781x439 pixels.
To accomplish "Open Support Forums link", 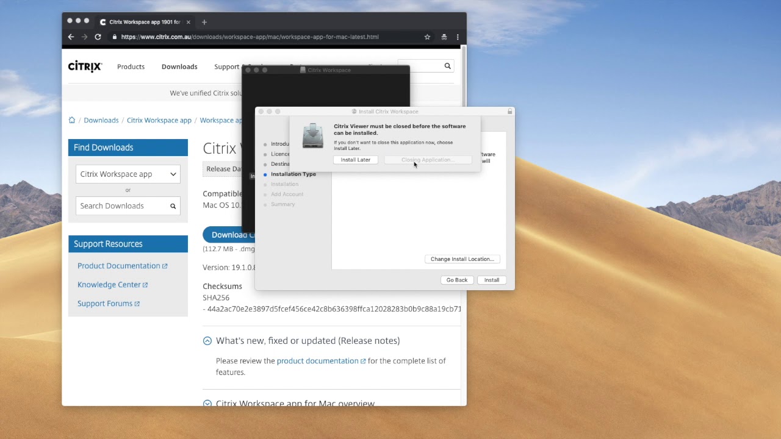I will pyautogui.click(x=109, y=304).
